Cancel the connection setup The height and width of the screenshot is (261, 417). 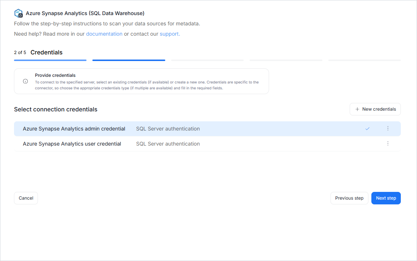pyautogui.click(x=26, y=198)
